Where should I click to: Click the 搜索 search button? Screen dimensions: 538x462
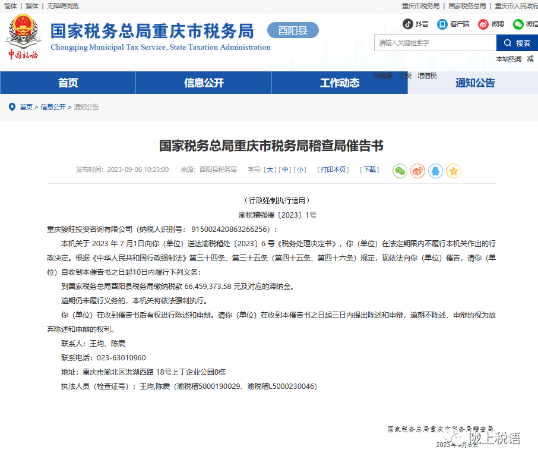(x=517, y=43)
